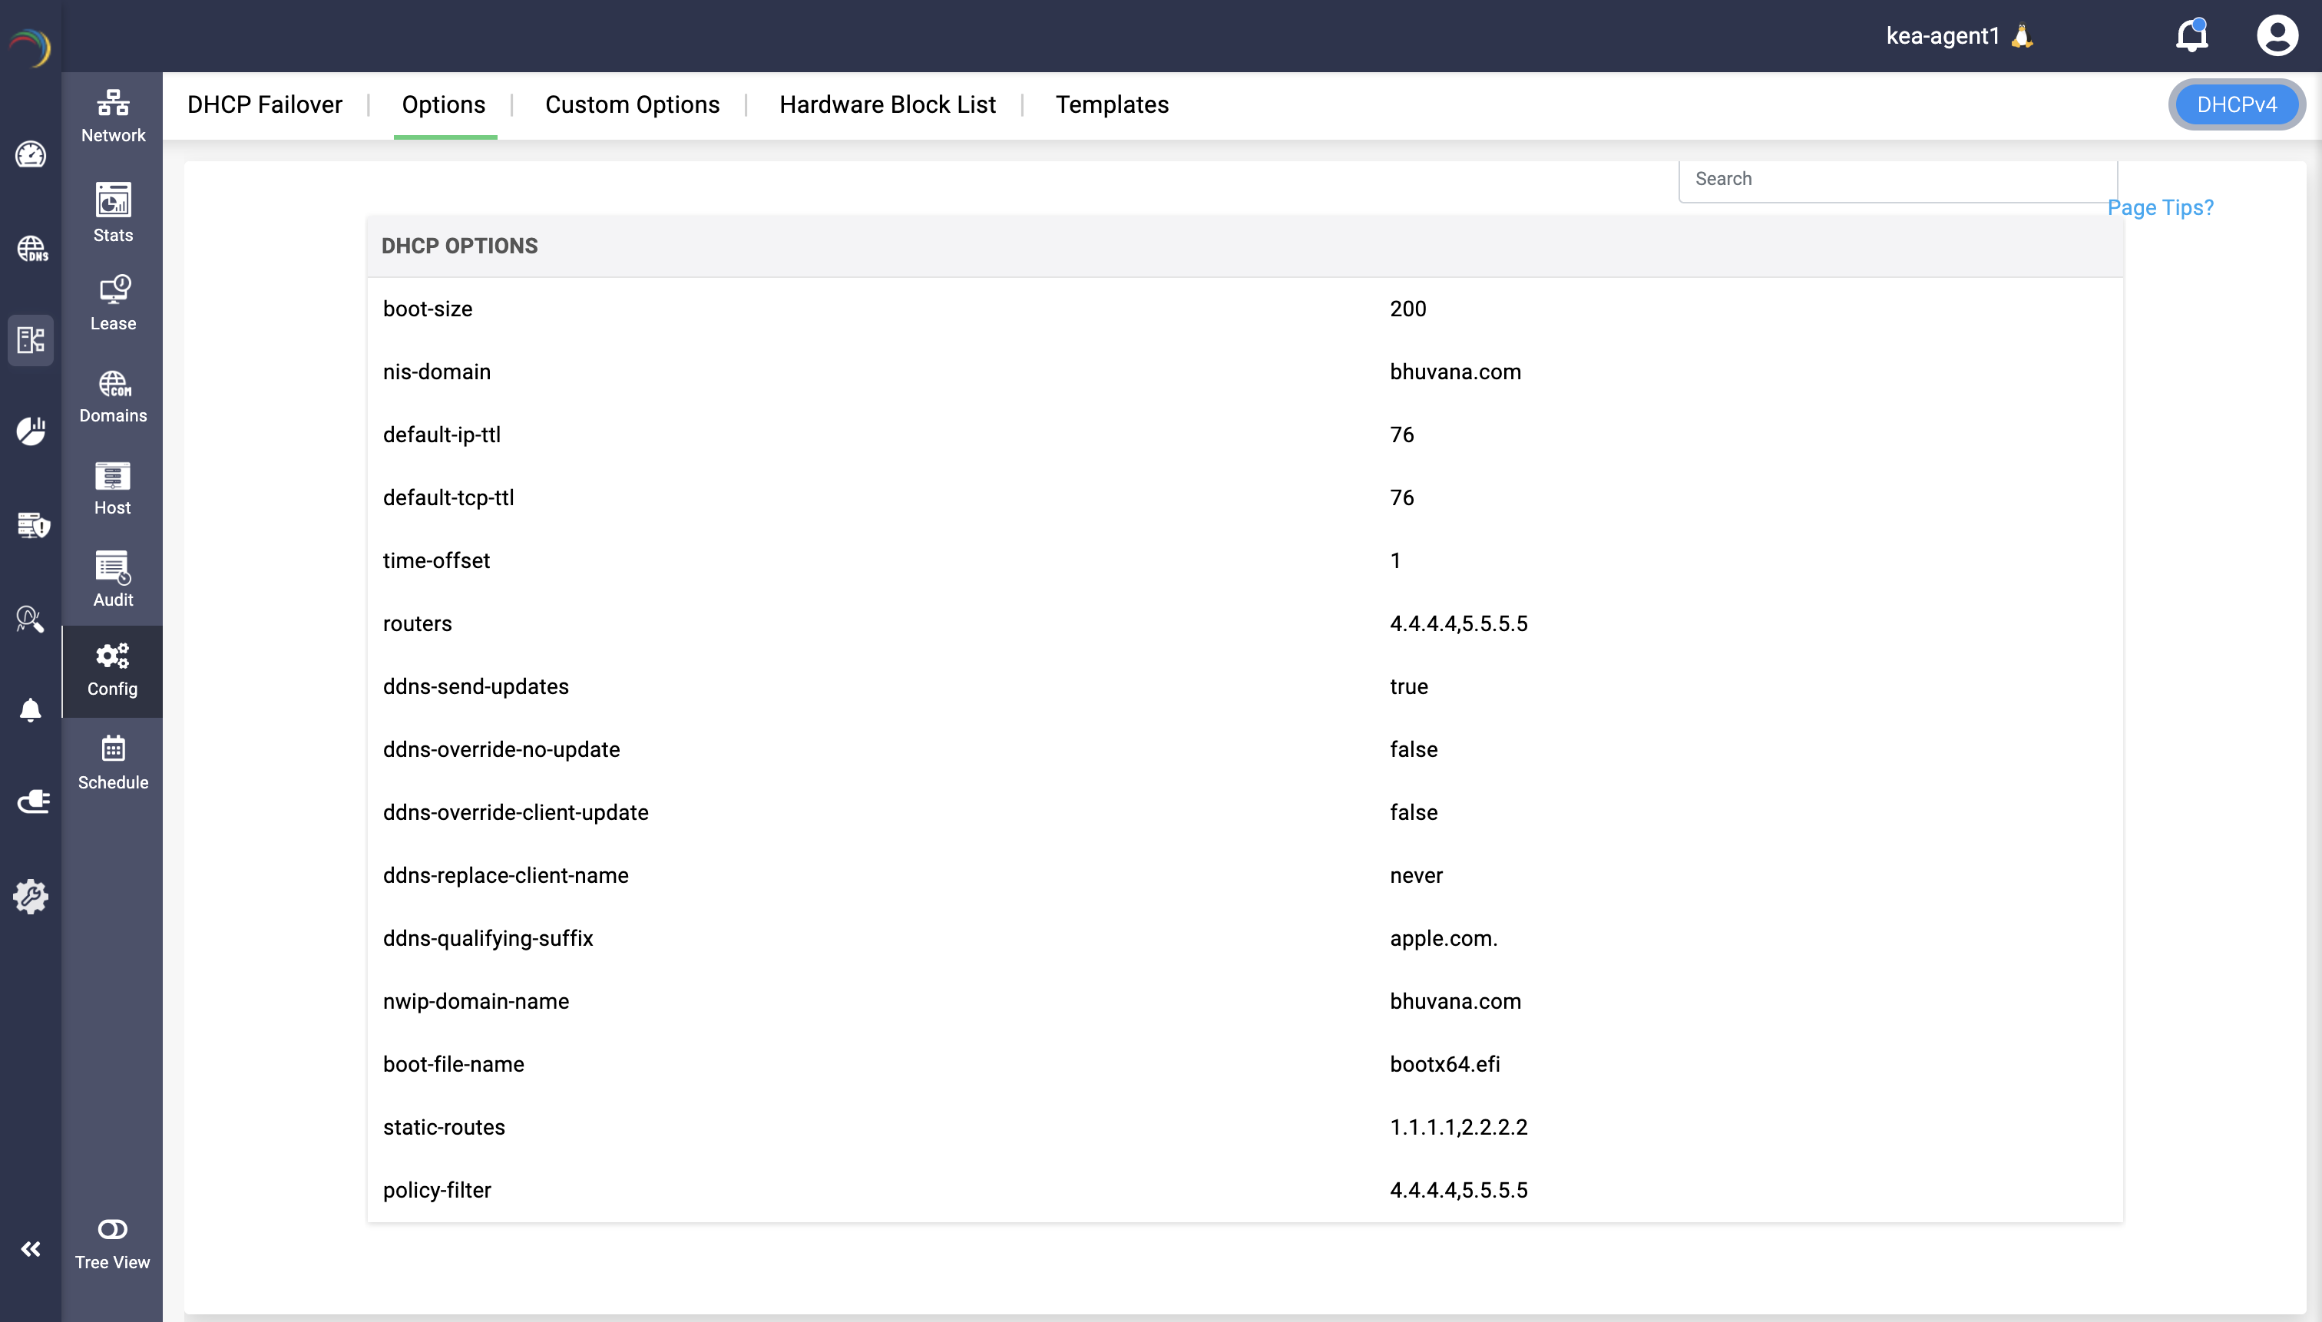Open the DNS globe icon in left rail
The width and height of the screenshot is (2322, 1322).
tap(31, 248)
